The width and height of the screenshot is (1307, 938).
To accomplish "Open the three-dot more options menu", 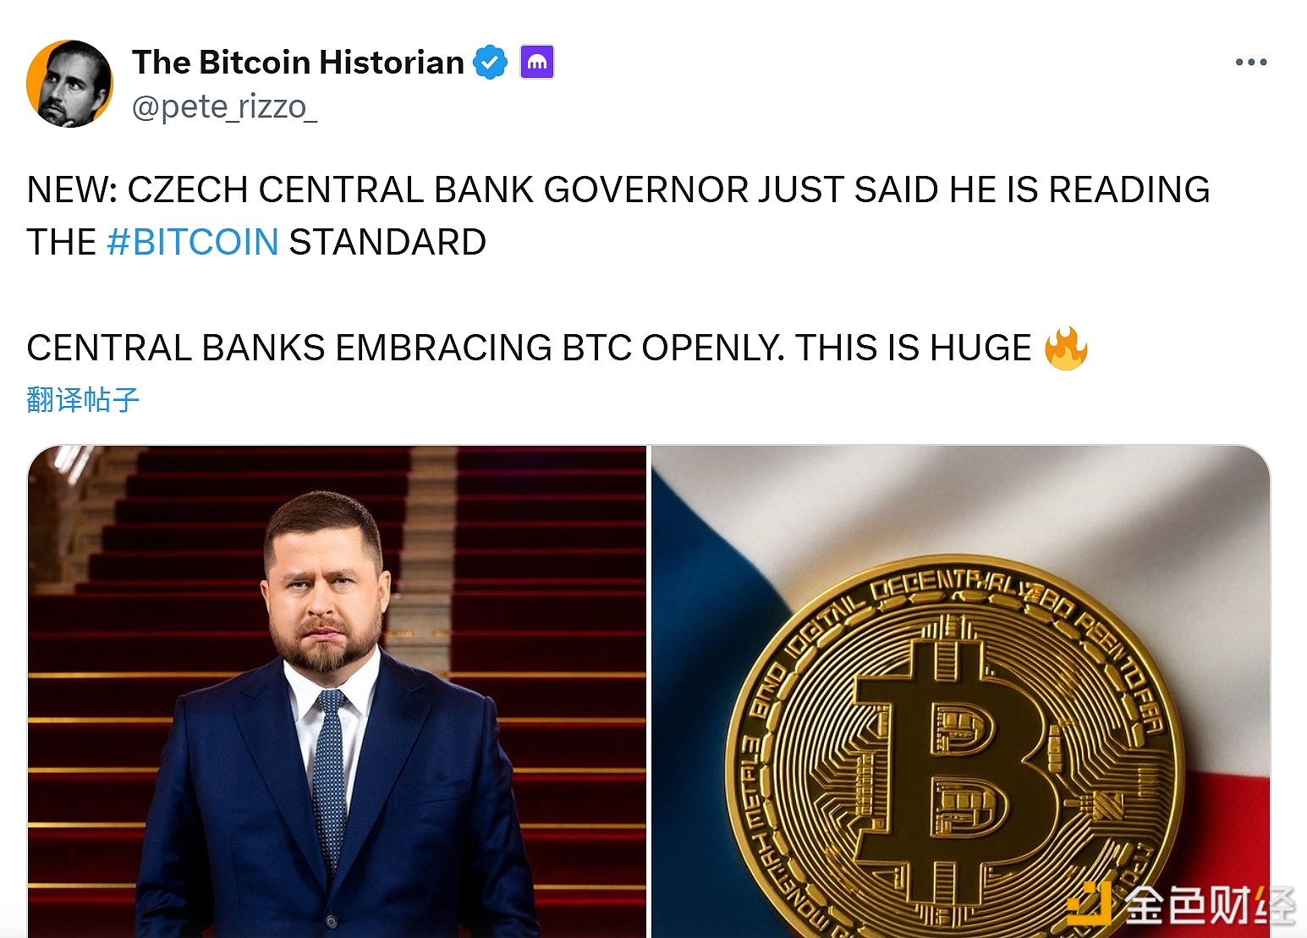I will [1250, 62].
